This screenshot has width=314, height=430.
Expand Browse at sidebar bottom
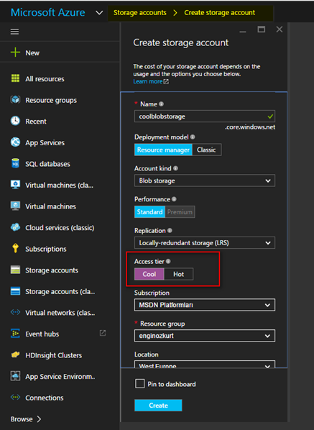(x=26, y=419)
